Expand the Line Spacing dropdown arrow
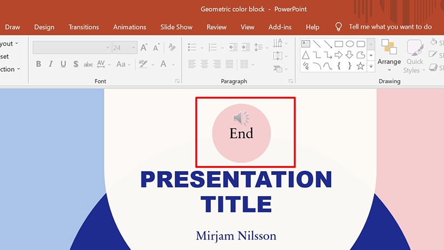444x250 pixels. point(267,48)
